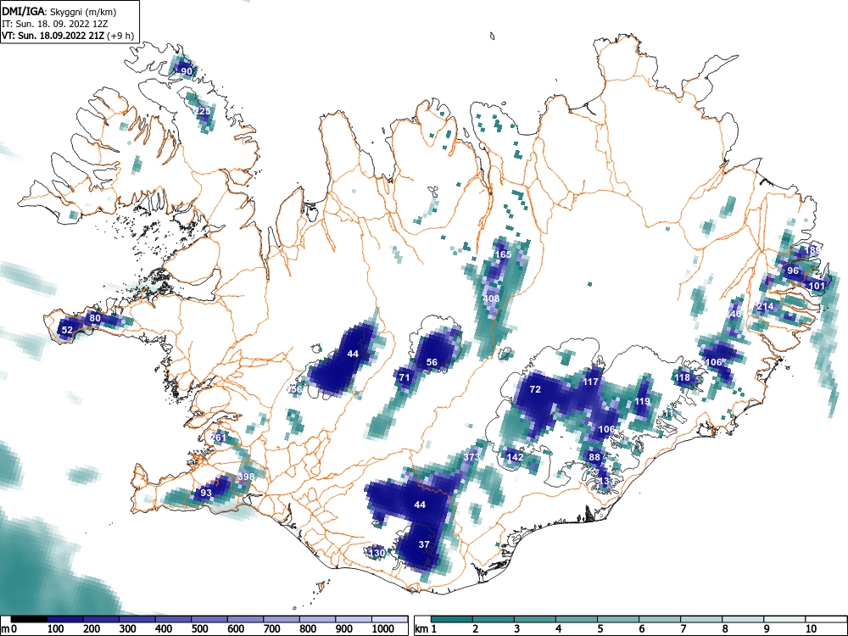Select the '214' visibility value

click(x=765, y=307)
